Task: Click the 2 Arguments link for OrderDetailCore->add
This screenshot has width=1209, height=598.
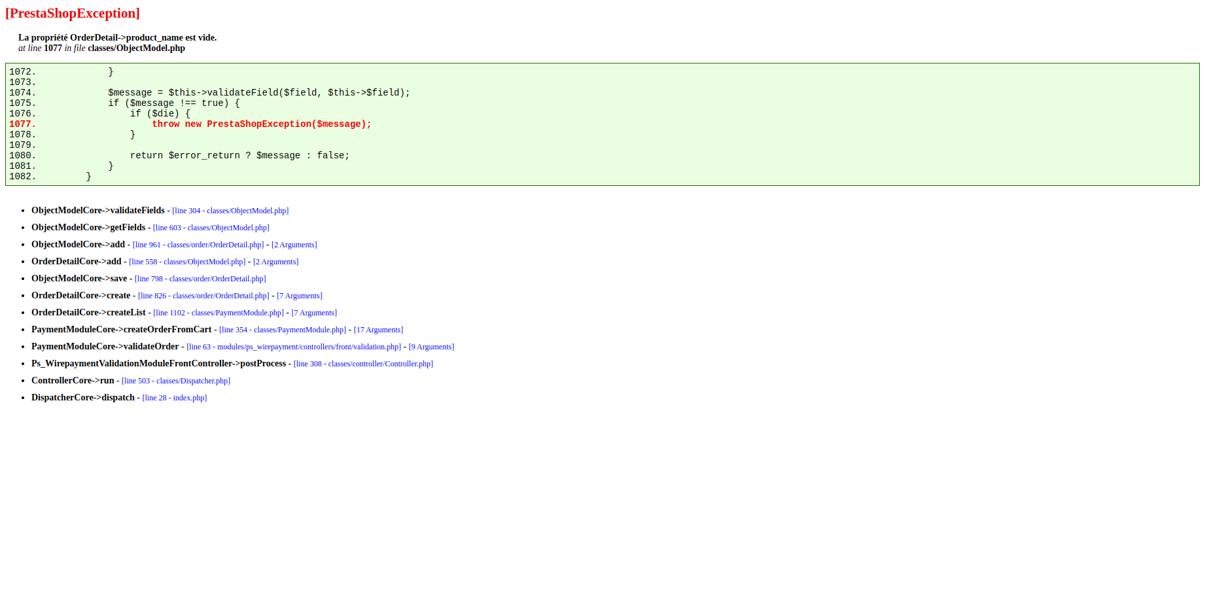Action: click(x=275, y=262)
